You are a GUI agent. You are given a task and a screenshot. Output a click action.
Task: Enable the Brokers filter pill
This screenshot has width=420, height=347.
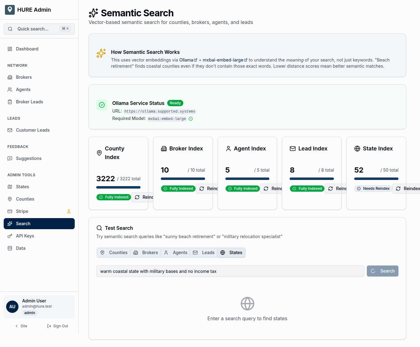pyautogui.click(x=146, y=253)
